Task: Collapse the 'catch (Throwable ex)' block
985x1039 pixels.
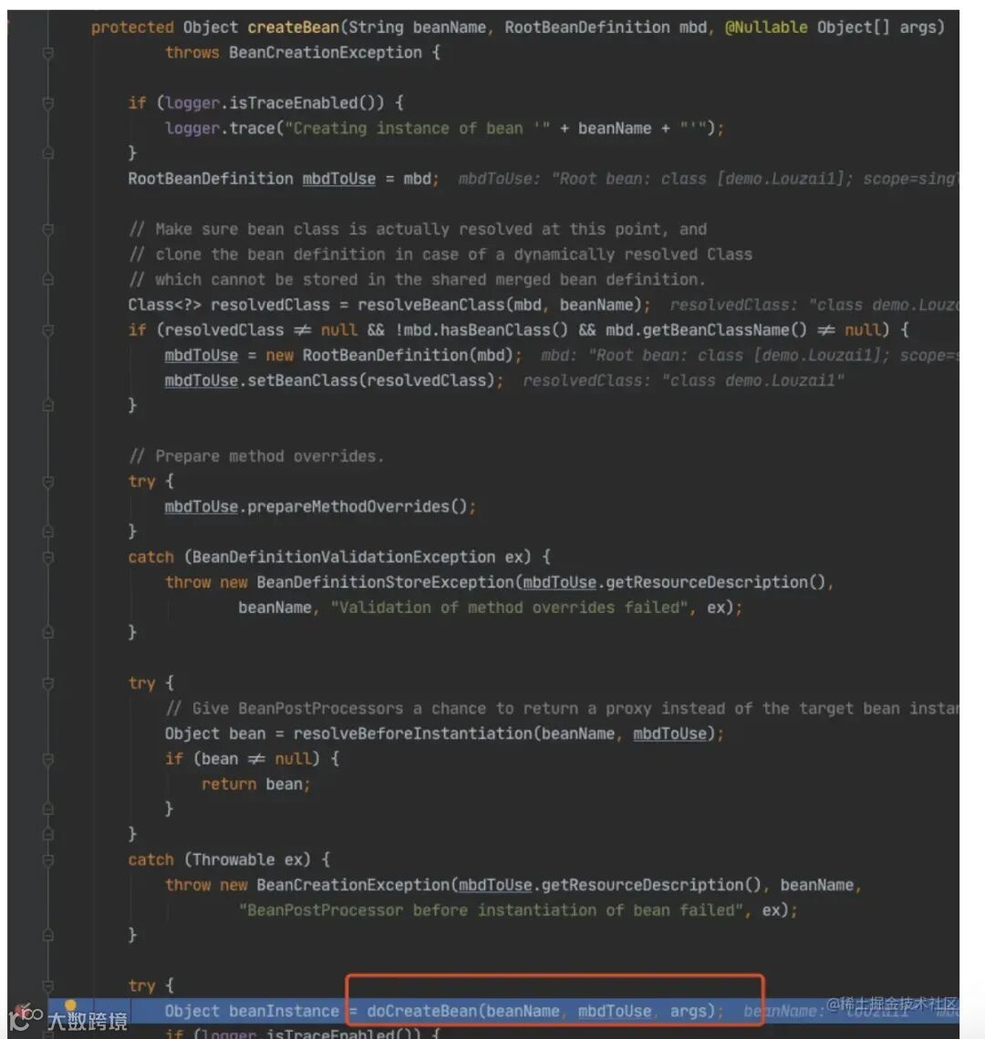Action: 47,860
